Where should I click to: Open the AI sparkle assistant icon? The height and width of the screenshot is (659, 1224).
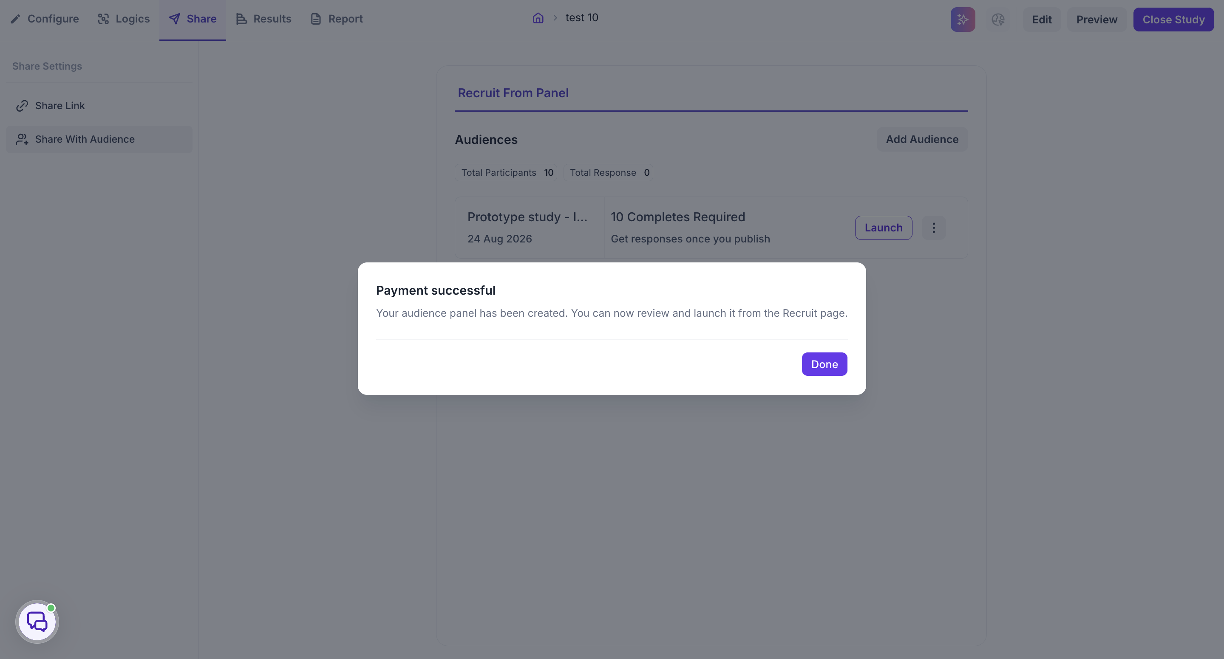(963, 20)
